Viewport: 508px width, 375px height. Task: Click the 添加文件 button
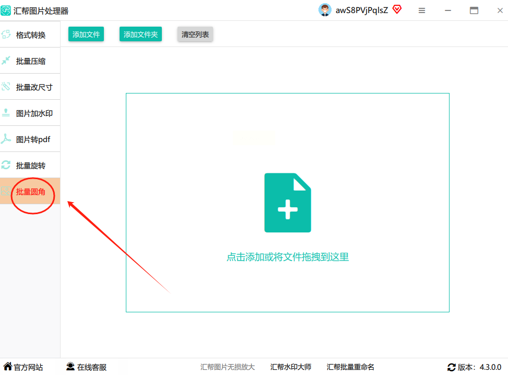pyautogui.click(x=86, y=34)
